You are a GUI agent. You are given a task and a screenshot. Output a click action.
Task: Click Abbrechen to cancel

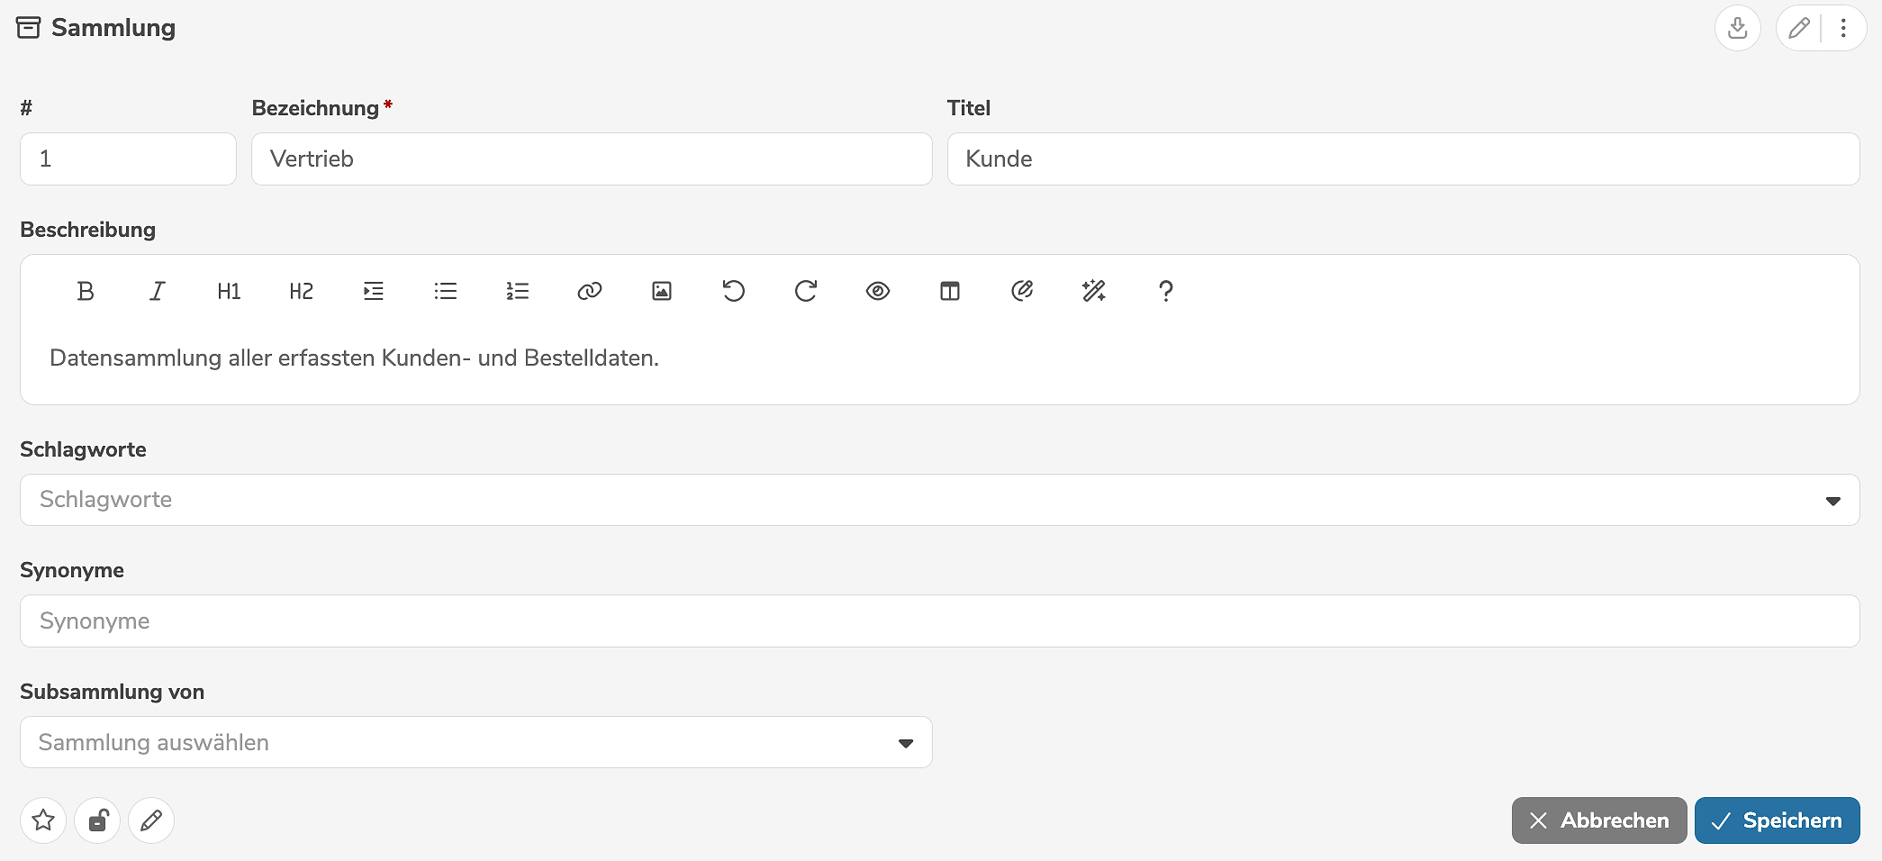click(x=1598, y=820)
